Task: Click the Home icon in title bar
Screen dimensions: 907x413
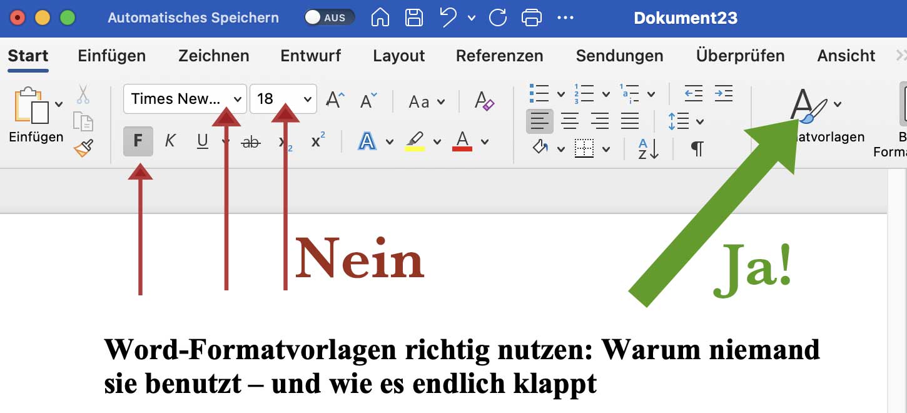Action: (x=380, y=18)
